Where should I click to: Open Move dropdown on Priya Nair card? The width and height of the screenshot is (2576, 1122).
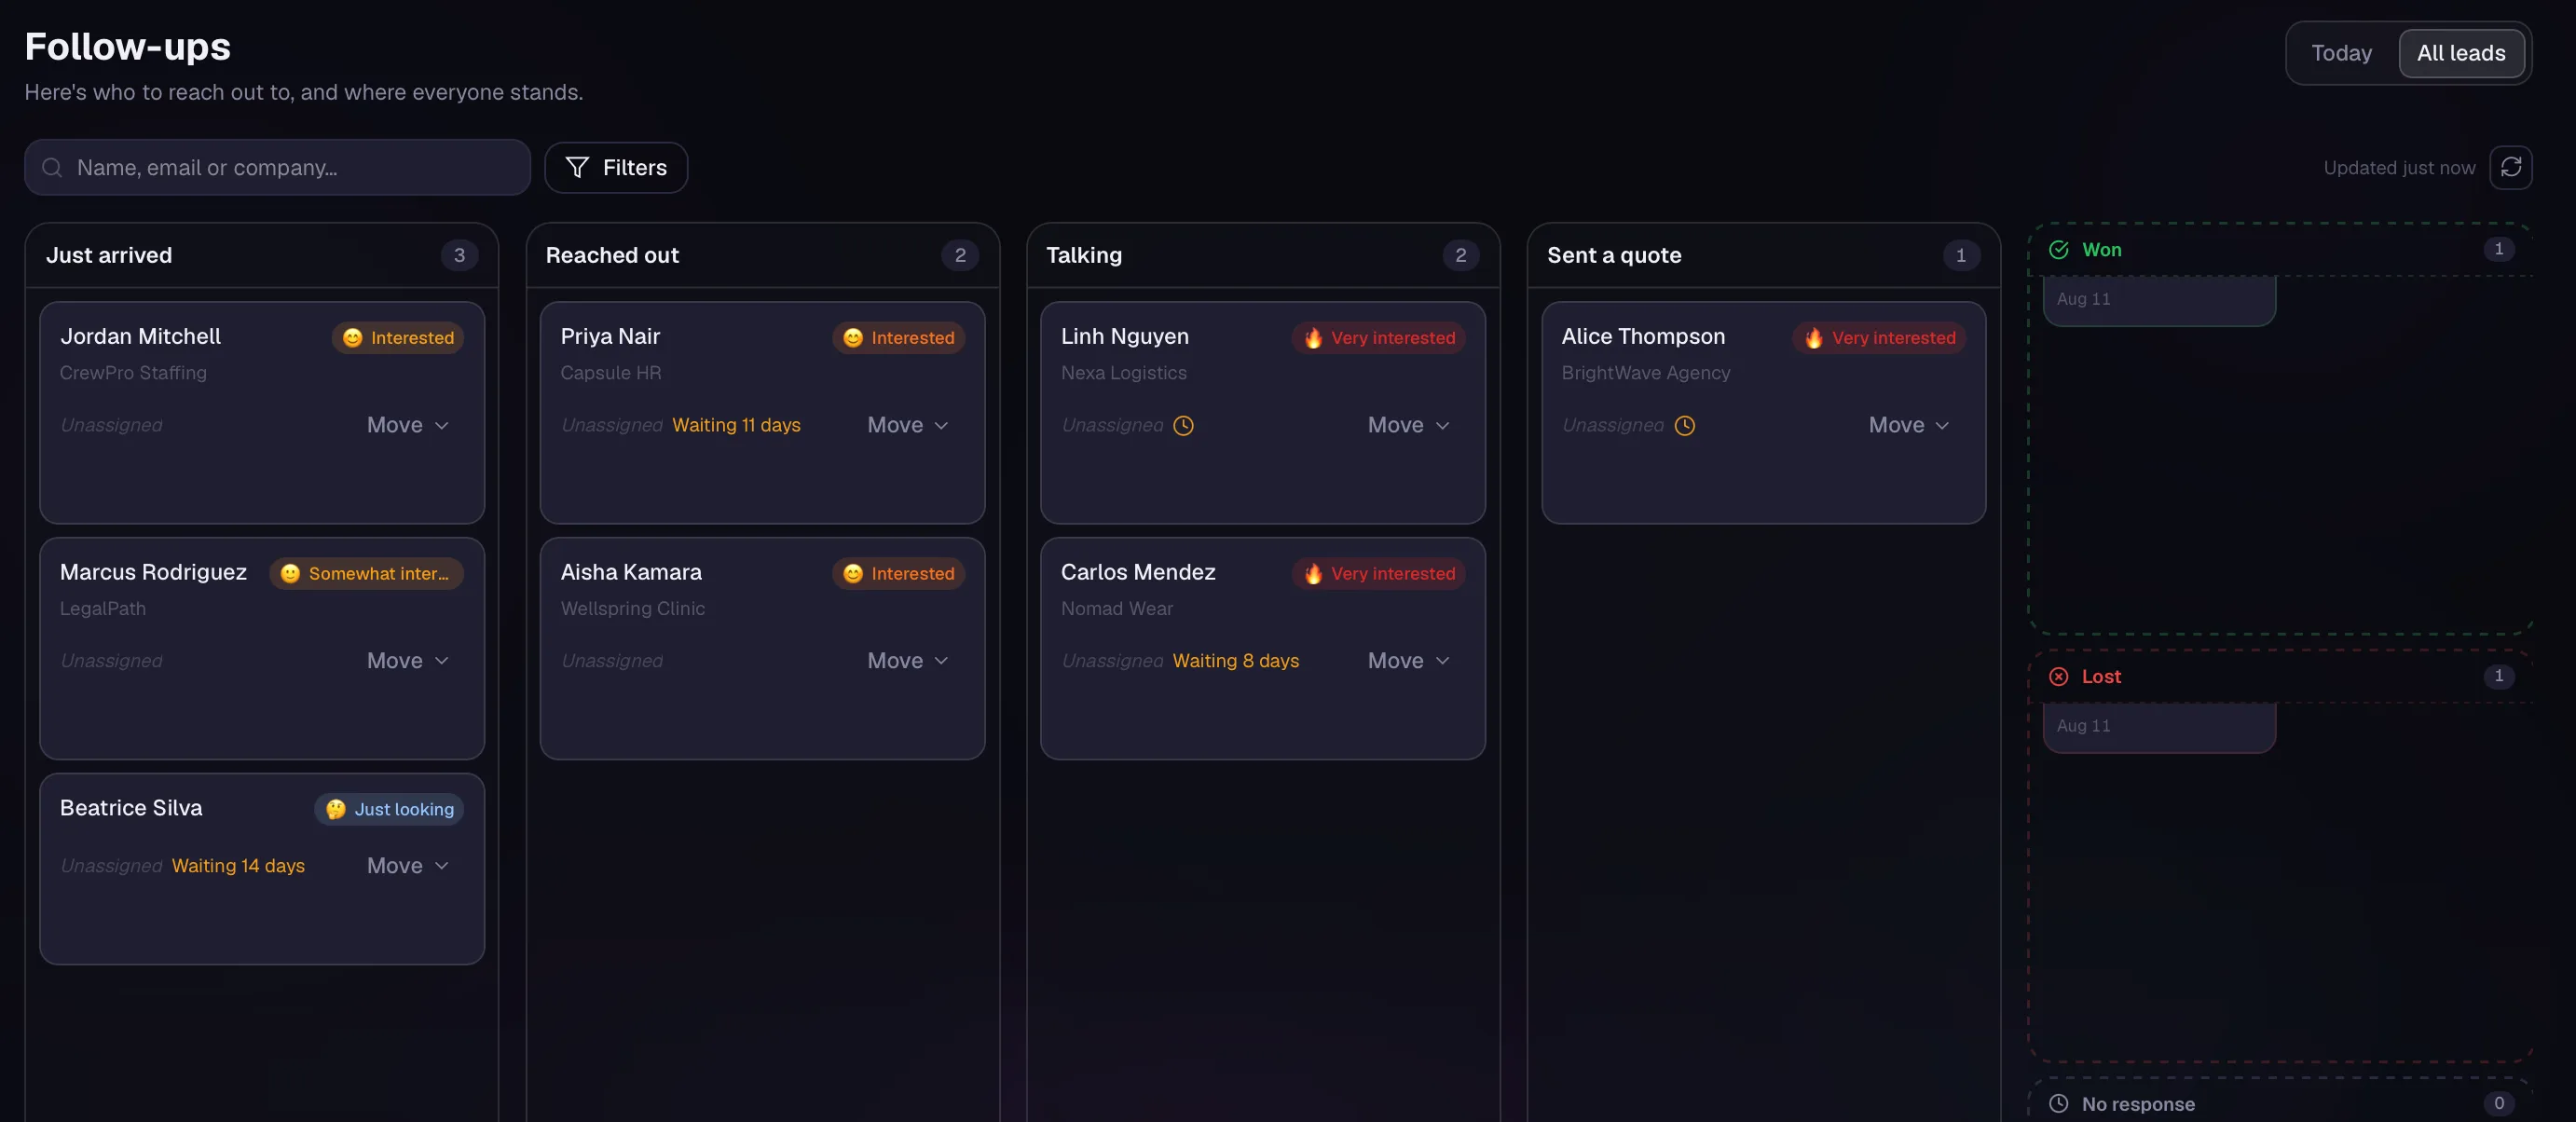point(908,425)
